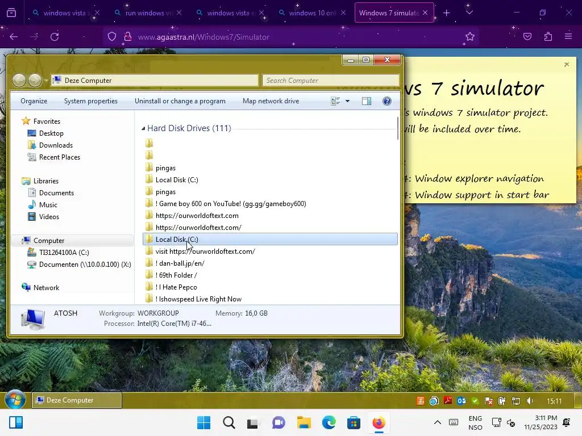Open the tracking protection shield

tap(112, 37)
